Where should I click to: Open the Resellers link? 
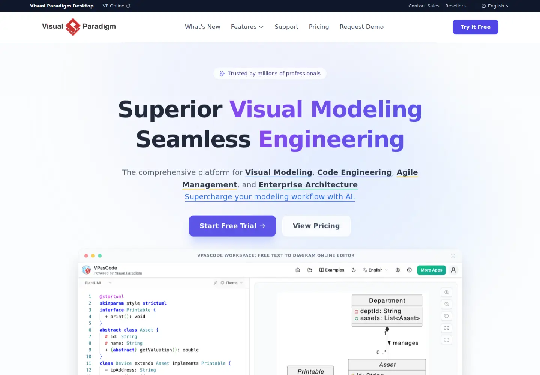tap(455, 6)
